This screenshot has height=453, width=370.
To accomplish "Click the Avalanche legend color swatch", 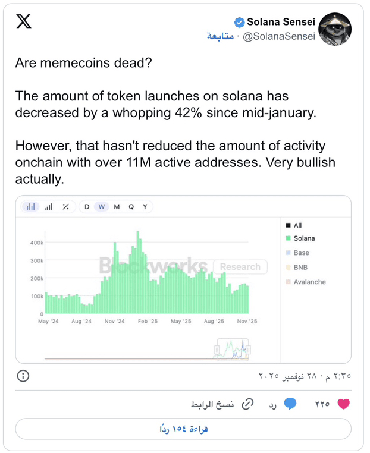I will tap(288, 282).
